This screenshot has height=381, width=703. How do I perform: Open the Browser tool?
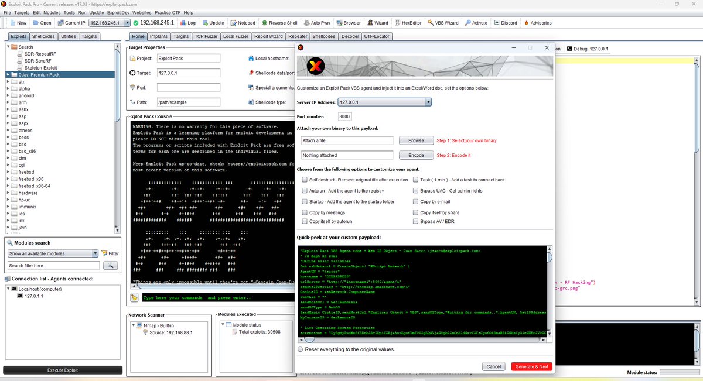(348, 23)
